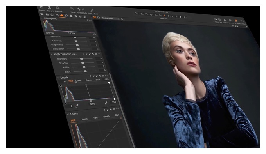Open the camera capture tool tab
Viewport: 266px width, 154px height.
pos(47,15)
